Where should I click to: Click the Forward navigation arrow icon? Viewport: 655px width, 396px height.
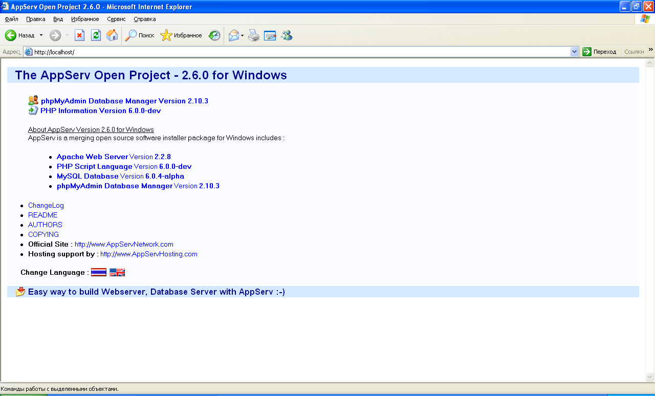pyautogui.click(x=55, y=35)
